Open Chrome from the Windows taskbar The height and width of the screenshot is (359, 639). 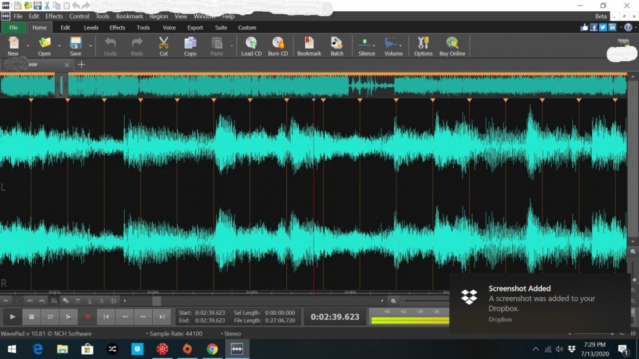pyautogui.click(x=212, y=349)
